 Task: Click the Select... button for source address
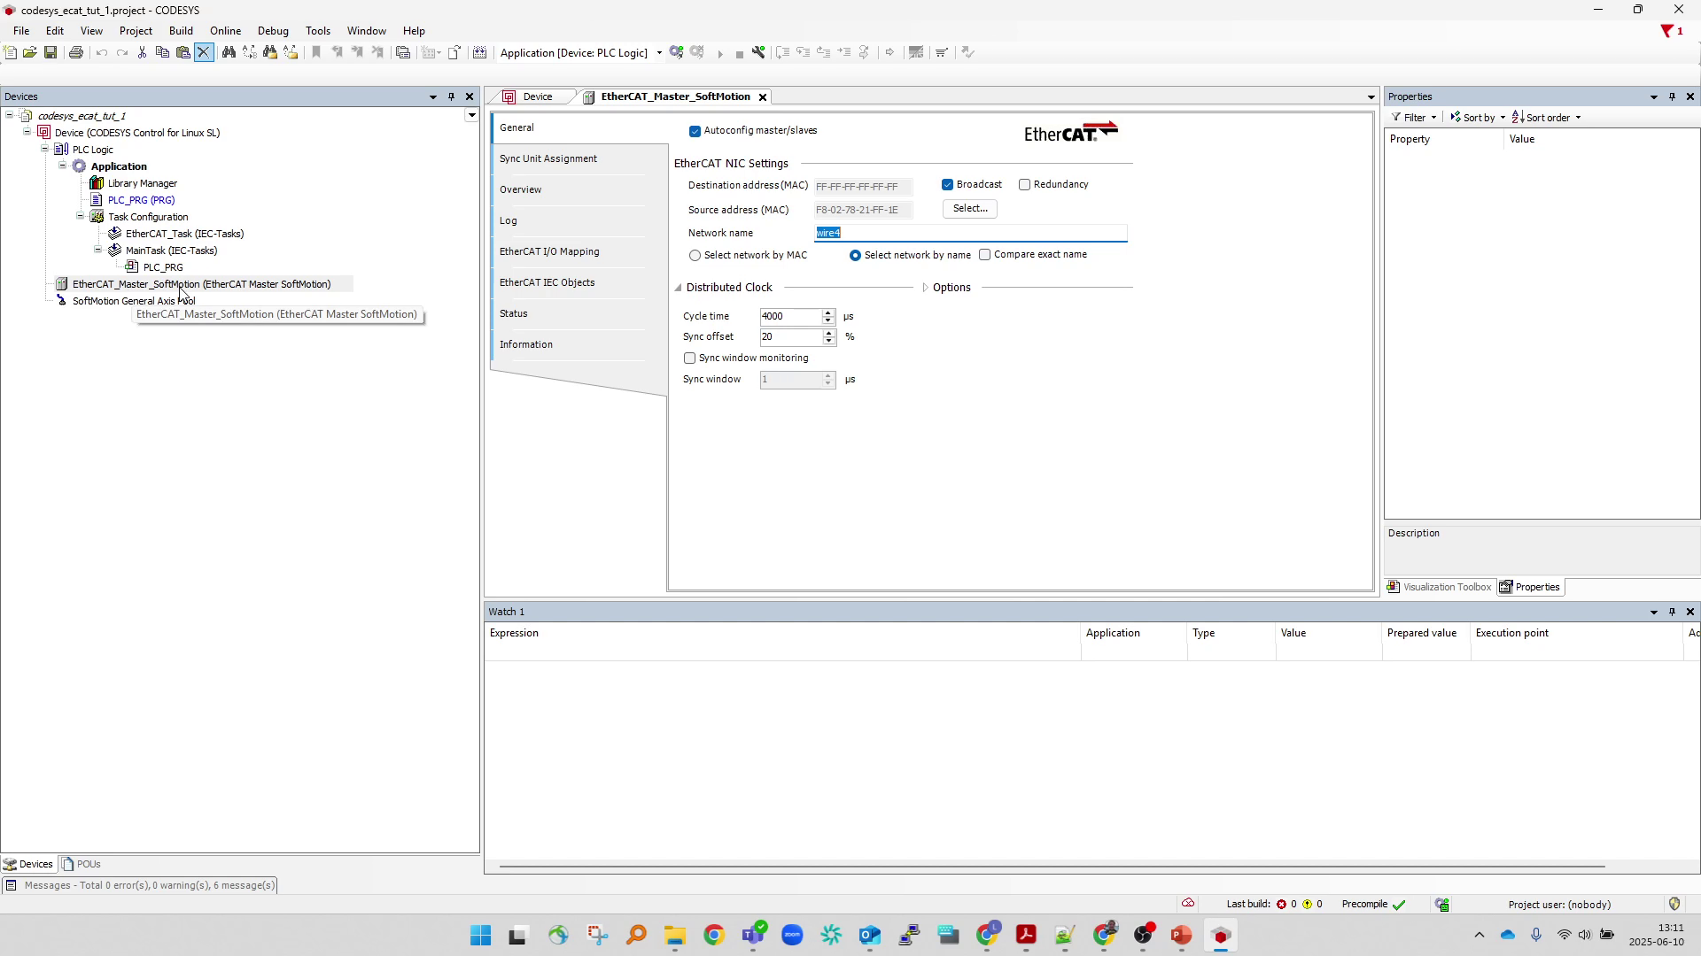point(970,209)
